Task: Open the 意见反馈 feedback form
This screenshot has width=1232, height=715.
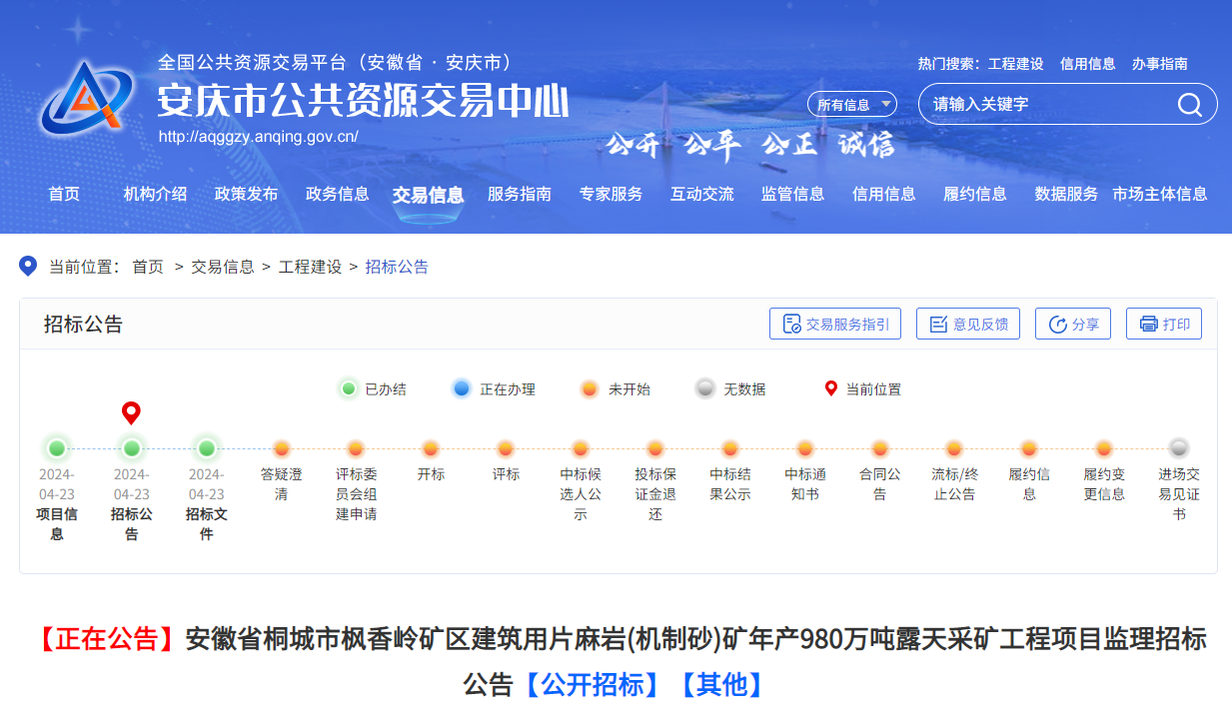Action: click(x=967, y=324)
